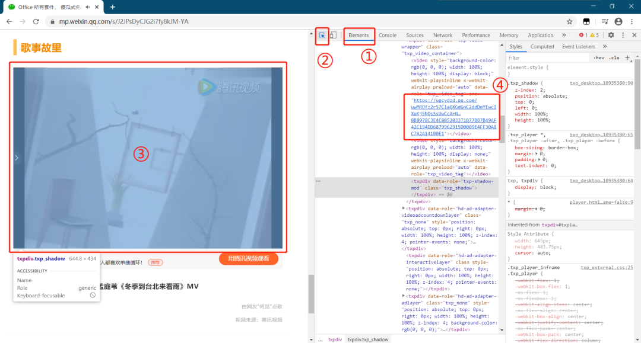Expand the hd-ad-adapter-adlayer node
Image resolution: width=641 pixels, height=343 pixels.
[404, 296]
